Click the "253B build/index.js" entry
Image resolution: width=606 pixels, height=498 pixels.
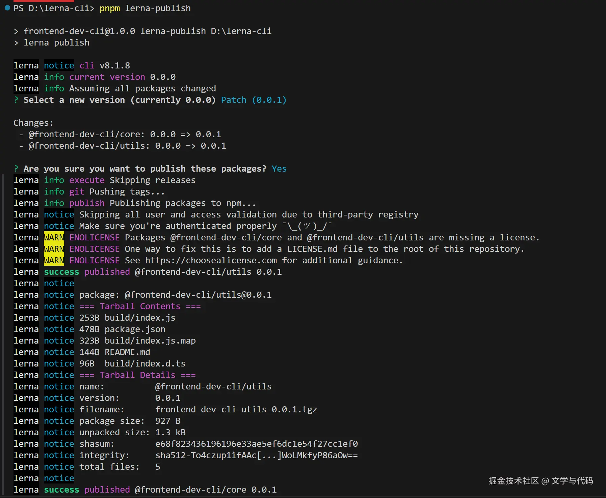point(127,318)
